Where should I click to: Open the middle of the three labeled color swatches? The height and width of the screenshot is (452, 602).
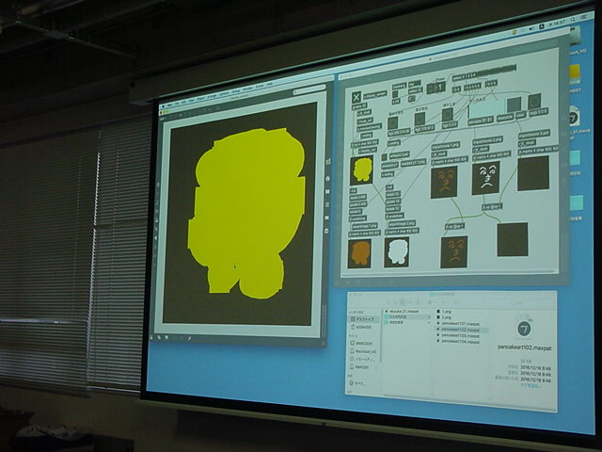(420, 120)
